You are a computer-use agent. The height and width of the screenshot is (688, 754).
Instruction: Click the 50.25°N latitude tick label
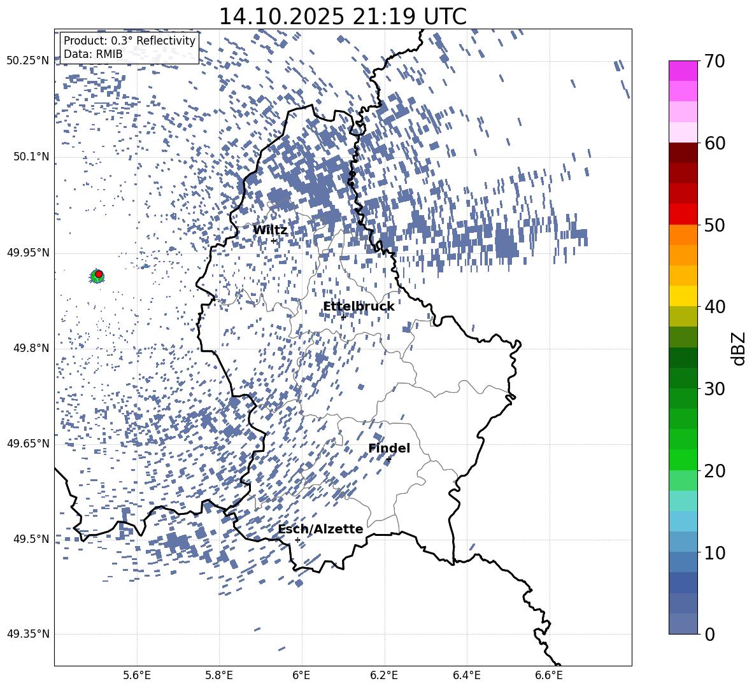pos(29,61)
